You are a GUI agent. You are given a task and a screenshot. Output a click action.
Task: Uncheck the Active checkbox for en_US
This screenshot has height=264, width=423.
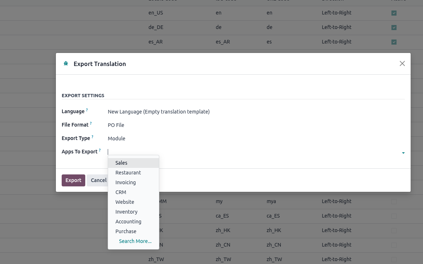pyautogui.click(x=394, y=13)
